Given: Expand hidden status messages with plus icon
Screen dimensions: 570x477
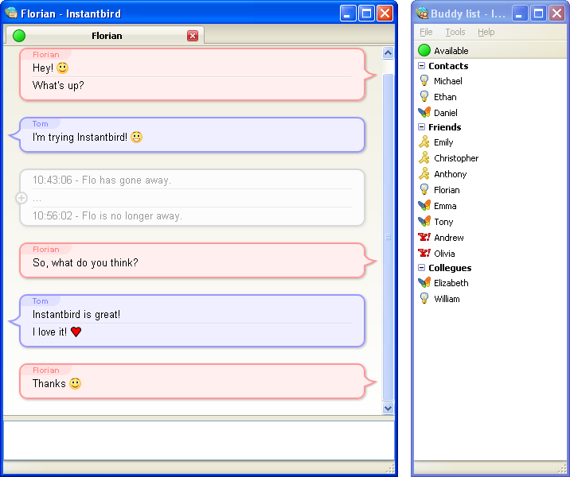Looking at the screenshot, I should [x=21, y=198].
